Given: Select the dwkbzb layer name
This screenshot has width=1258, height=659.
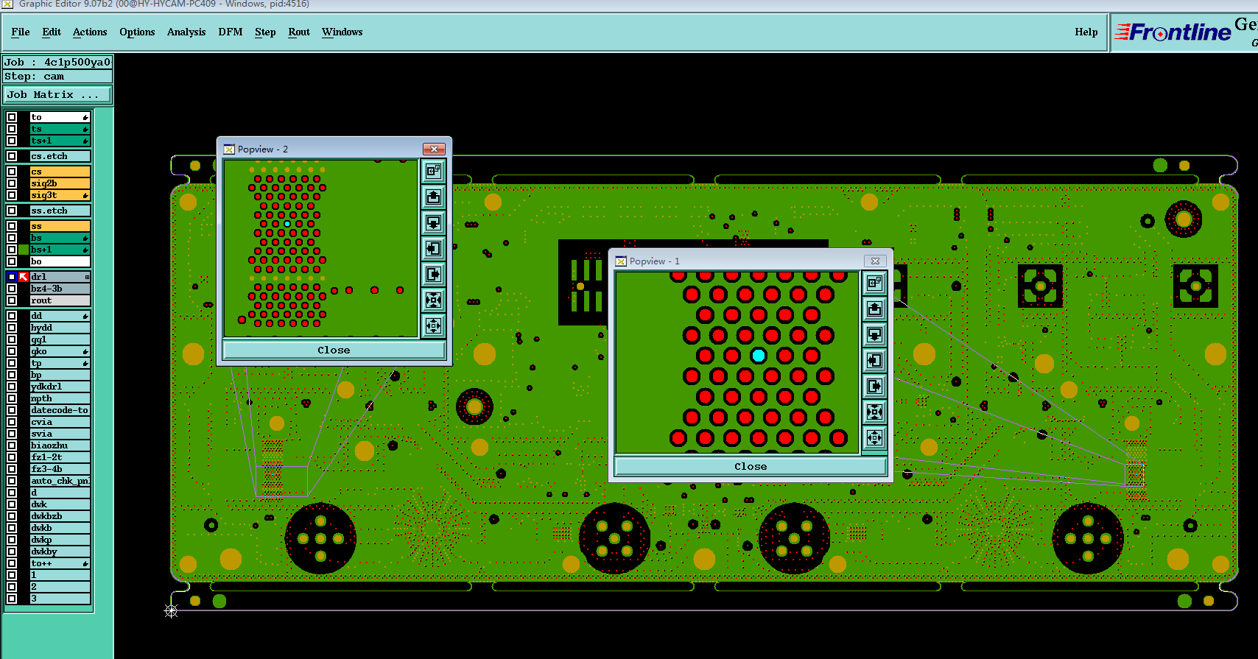Looking at the screenshot, I should pos(60,516).
